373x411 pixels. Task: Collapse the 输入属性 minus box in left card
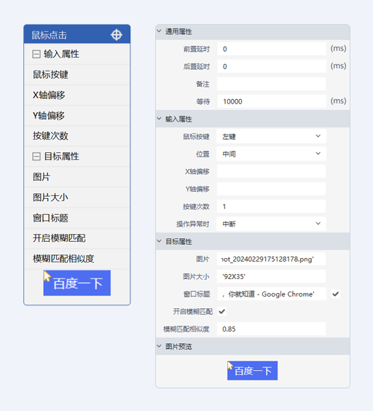36,54
